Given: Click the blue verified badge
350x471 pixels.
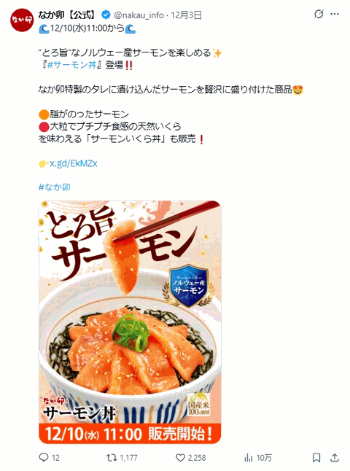Looking at the screenshot, I should click(x=106, y=15).
